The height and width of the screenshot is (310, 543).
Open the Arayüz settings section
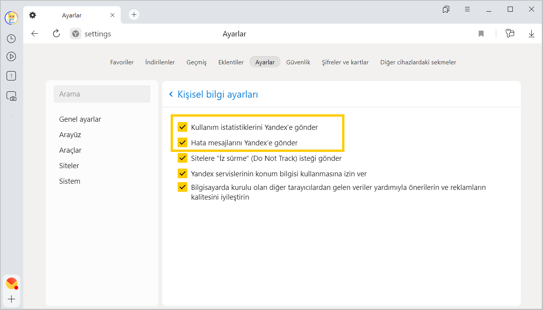(x=70, y=135)
